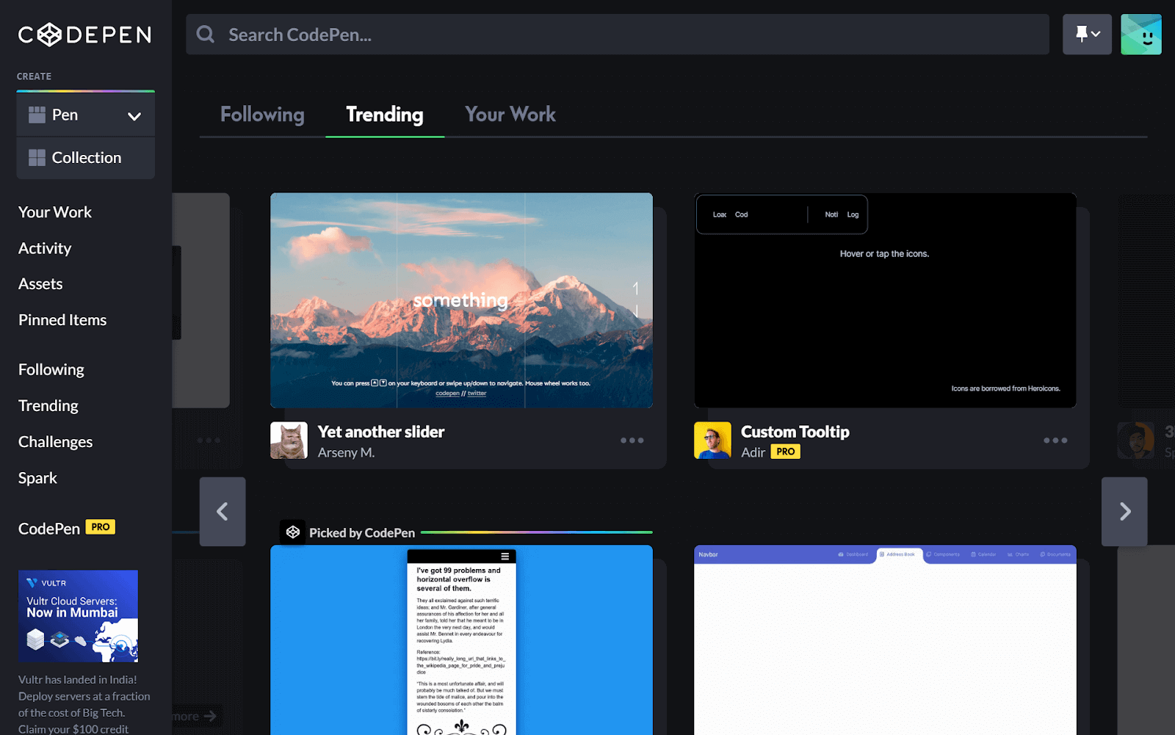Expand the Pen creation dropdown chevron
Image resolution: width=1175 pixels, height=735 pixels.
pos(134,115)
